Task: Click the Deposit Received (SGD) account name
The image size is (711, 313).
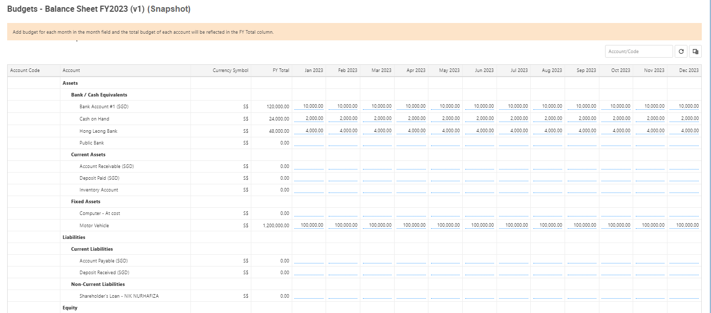Action: click(x=104, y=273)
